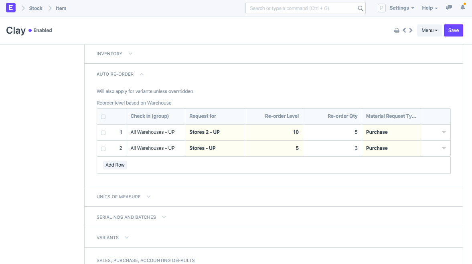Screen dimensions: 472x264
Task: Click the ERPNext home logo icon
Action: point(11,8)
